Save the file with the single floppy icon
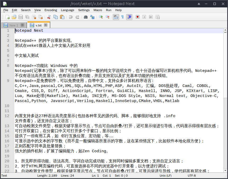 click(20, 17)
